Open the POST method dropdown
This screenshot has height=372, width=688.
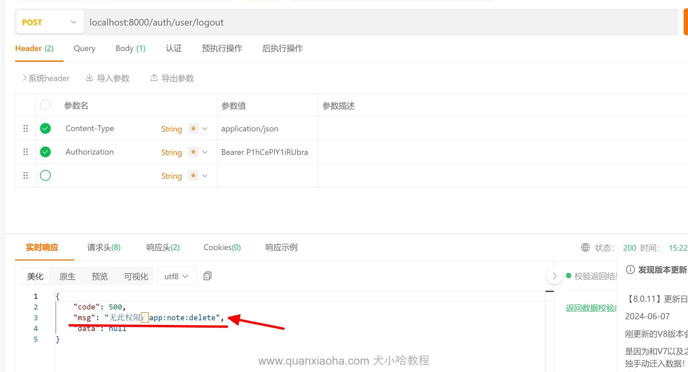50,22
